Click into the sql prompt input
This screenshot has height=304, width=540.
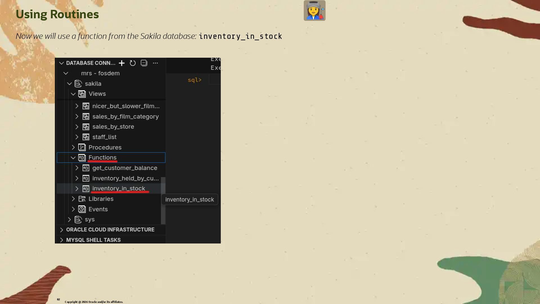pos(215,80)
